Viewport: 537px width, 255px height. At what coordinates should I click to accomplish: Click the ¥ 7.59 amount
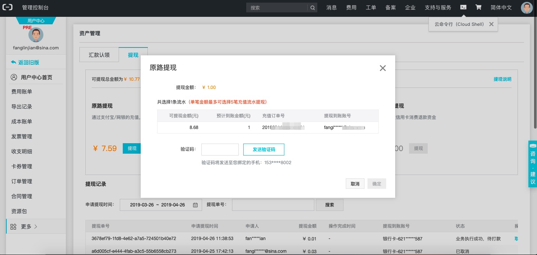[x=105, y=148]
